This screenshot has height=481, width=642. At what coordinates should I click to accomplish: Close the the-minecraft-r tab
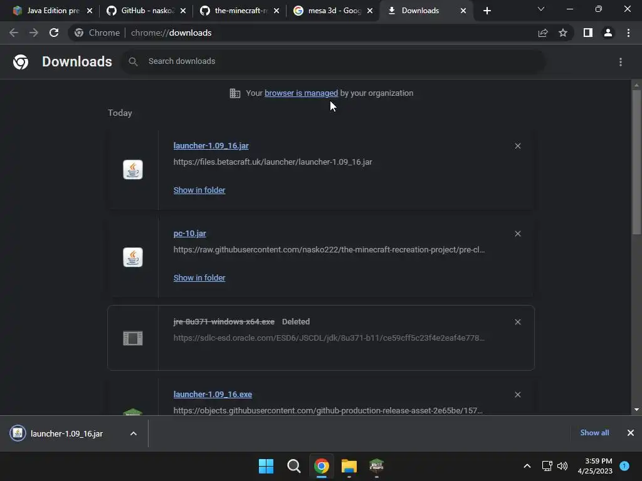276,11
